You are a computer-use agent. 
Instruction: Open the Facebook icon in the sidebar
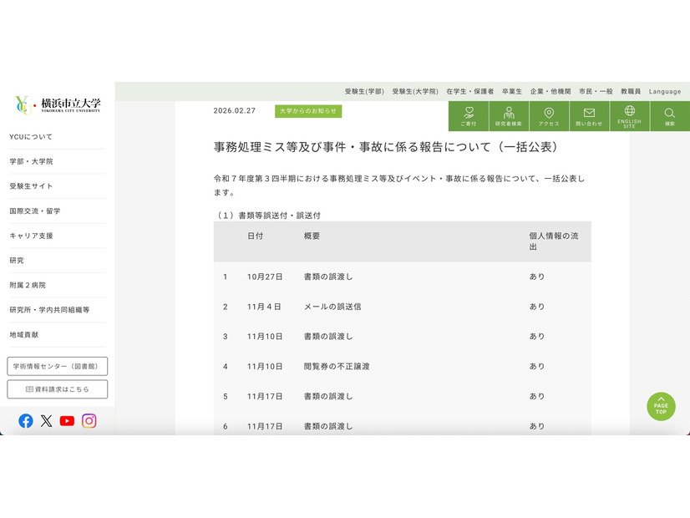tap(26, 420)
